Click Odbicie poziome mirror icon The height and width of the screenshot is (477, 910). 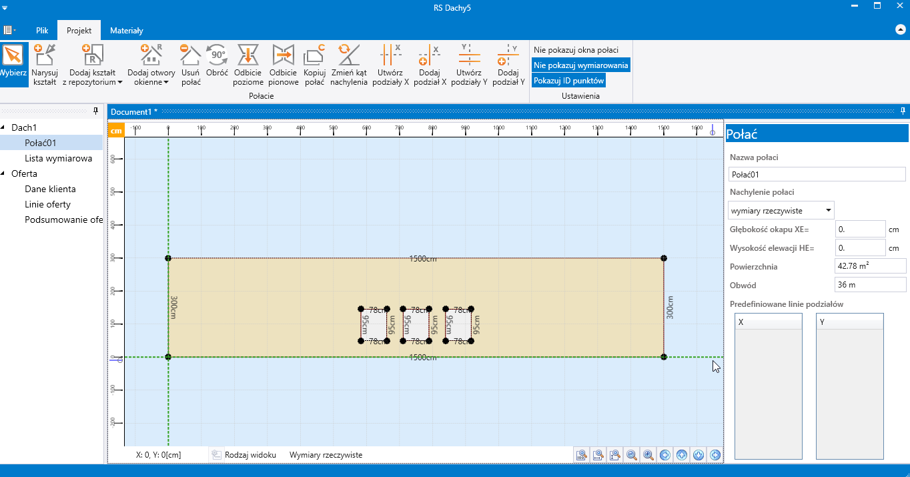(x=248, y=65)
